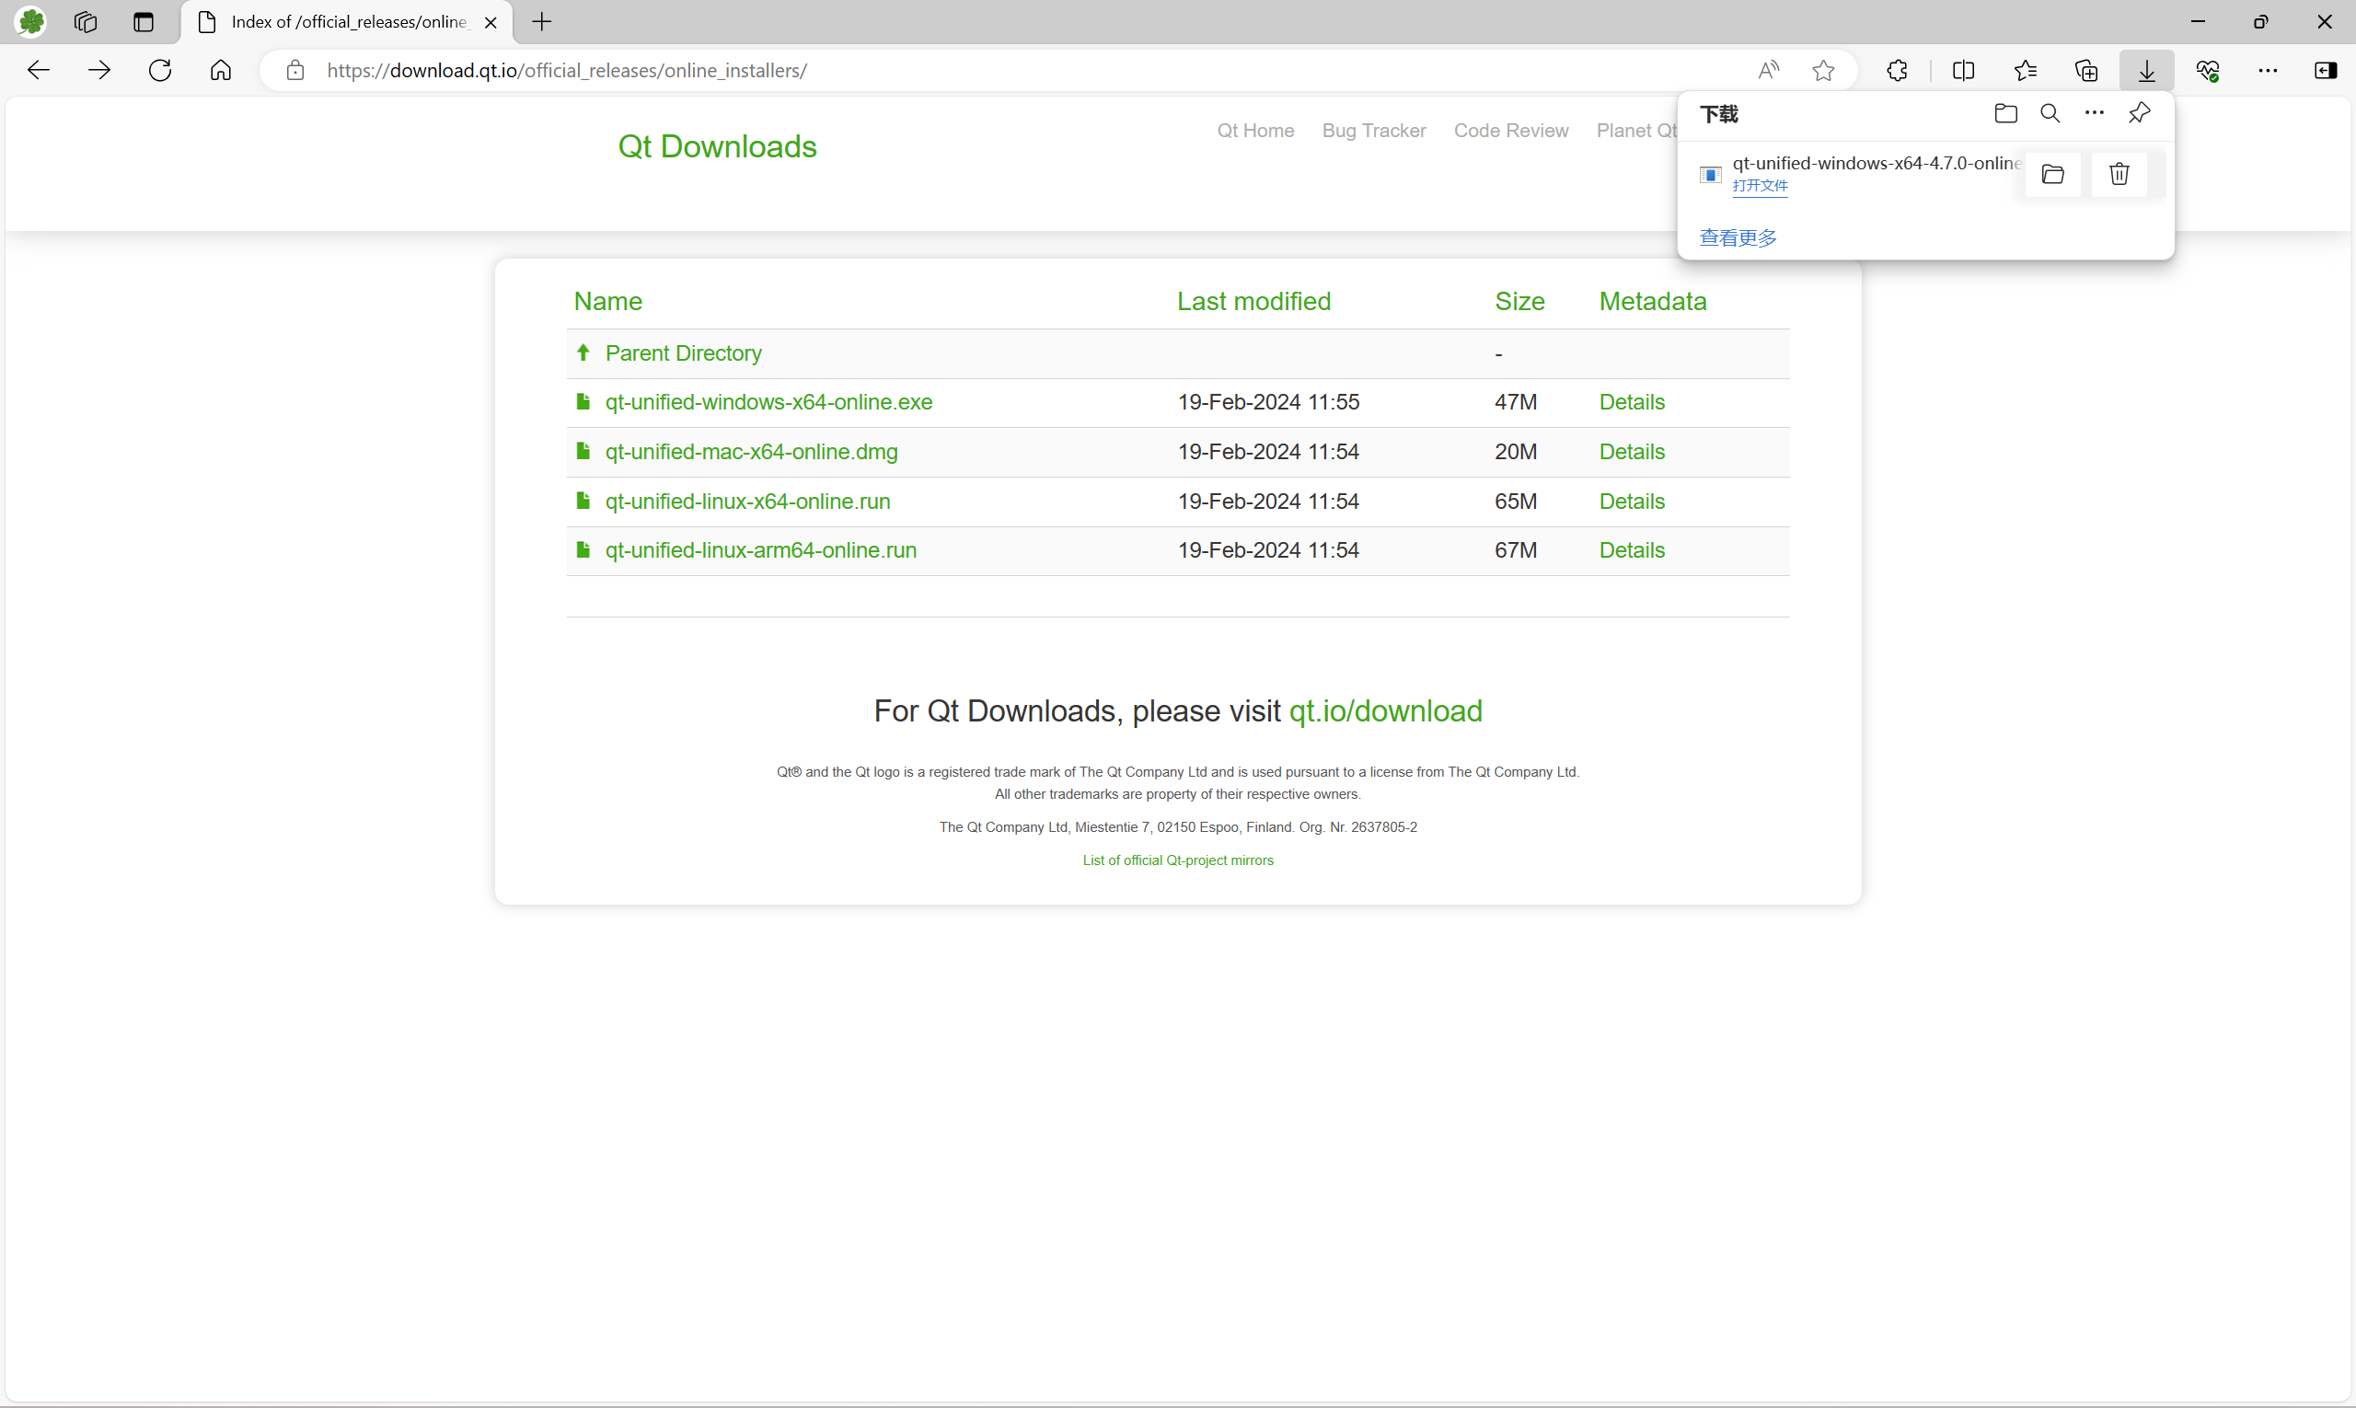Toggle the Edge sidebar
Image resolution: width=2356 pixels, height=1408 pixels.
(2325, 70)
